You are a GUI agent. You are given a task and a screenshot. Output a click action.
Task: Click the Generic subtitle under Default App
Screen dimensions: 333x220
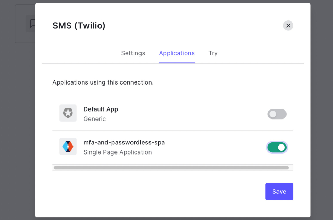click(x=94, y=119)
